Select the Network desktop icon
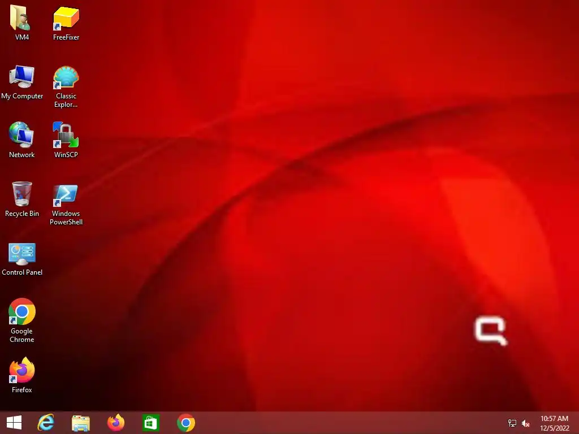Viewport: 579px width, 434px height. (x=21, y=134)
